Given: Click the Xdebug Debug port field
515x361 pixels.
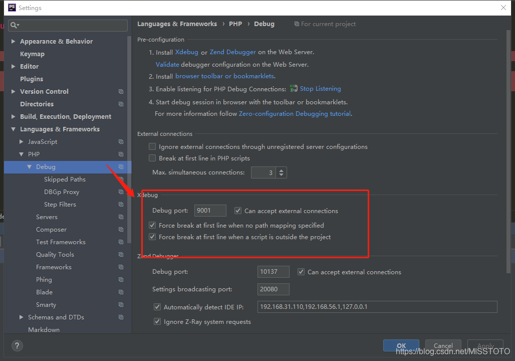Looking at the screenshot, I should coord(210,211).
